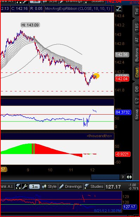Click the yellow highlighted marker on the chart
Screen dimensions: 140x217
(96, 76)
